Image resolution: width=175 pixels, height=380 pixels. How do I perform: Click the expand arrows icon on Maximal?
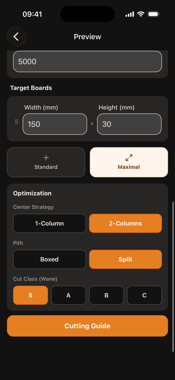pos(129,158)
